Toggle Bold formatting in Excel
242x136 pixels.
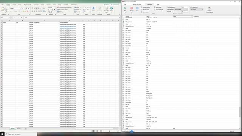pyautogui.click(x=11, y=11)
